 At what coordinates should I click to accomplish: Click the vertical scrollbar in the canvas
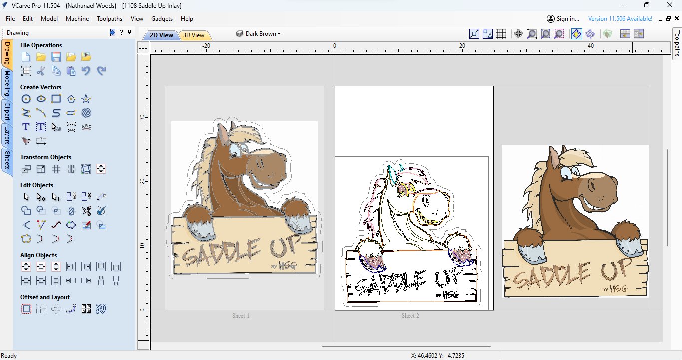(x=667, y=197)
